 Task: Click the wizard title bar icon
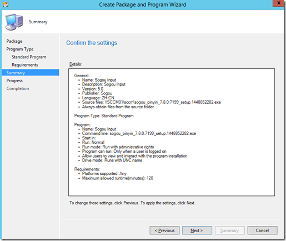tap(6, 4)
